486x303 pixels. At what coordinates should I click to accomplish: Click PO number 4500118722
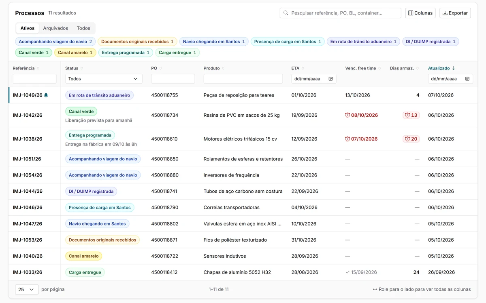164,256
